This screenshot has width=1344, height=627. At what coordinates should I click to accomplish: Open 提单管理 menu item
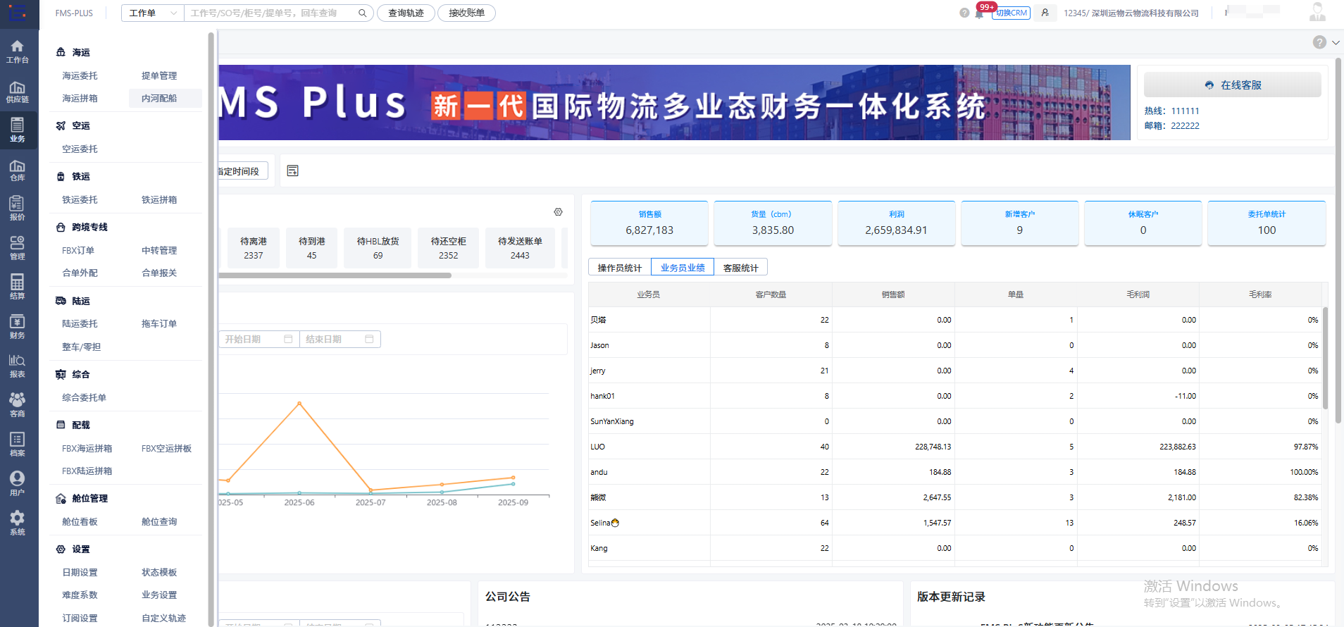(x=159, y=76)
